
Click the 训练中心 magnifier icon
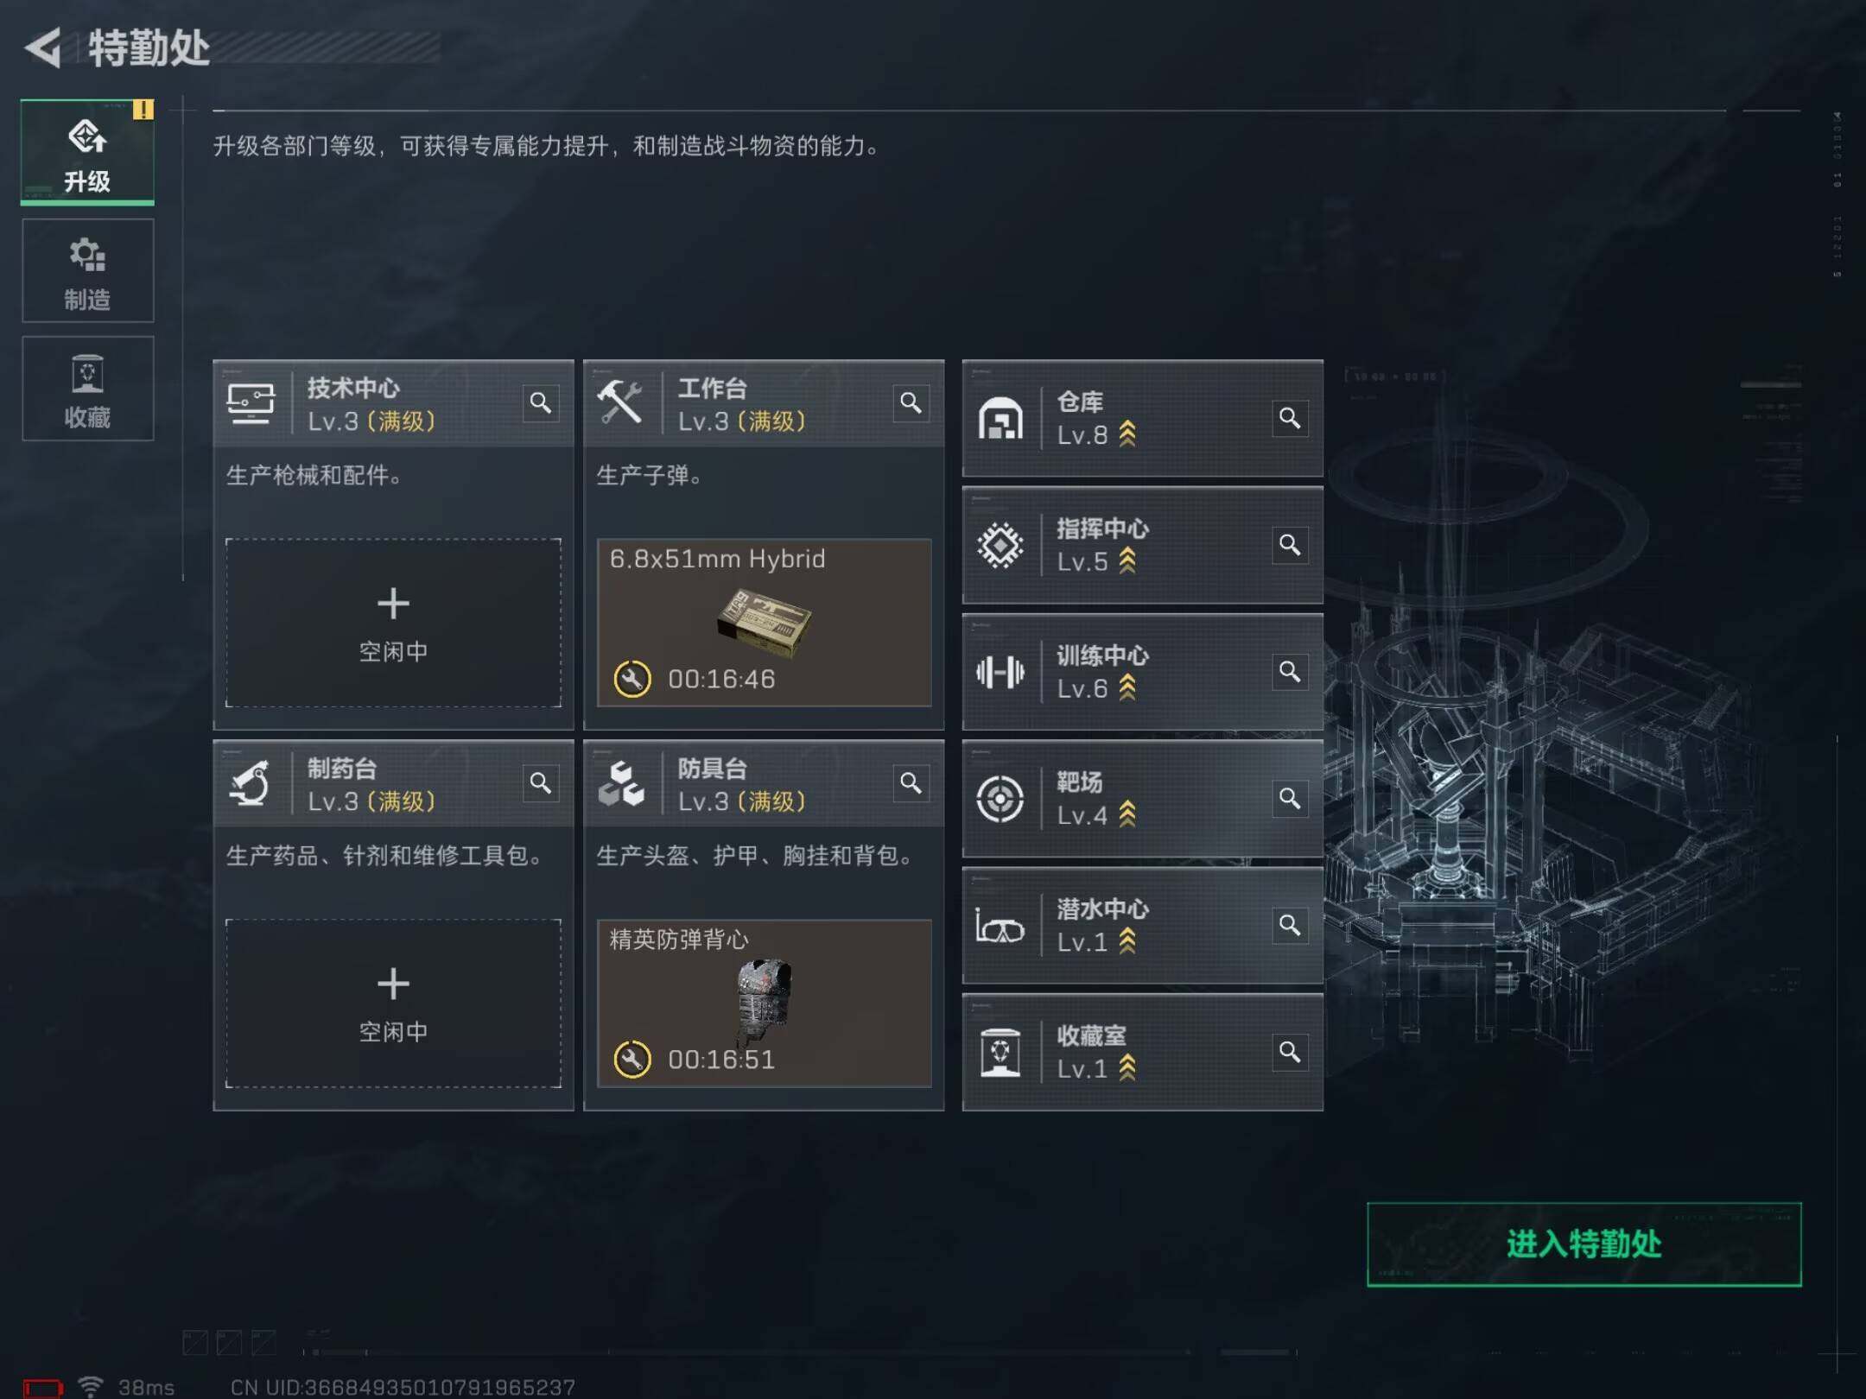click(x=1290, y=672)
